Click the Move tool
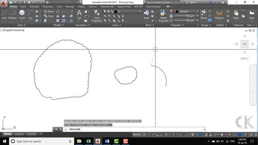 49,12
